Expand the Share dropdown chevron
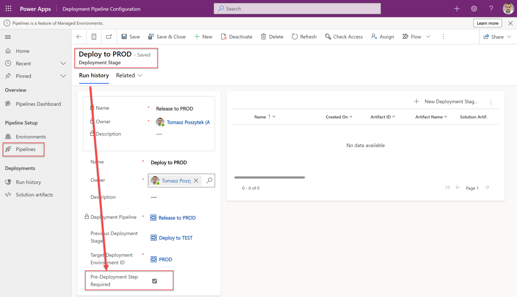This screenshot has width=517, height=297. pyautogui.click(x=509, y=37)
